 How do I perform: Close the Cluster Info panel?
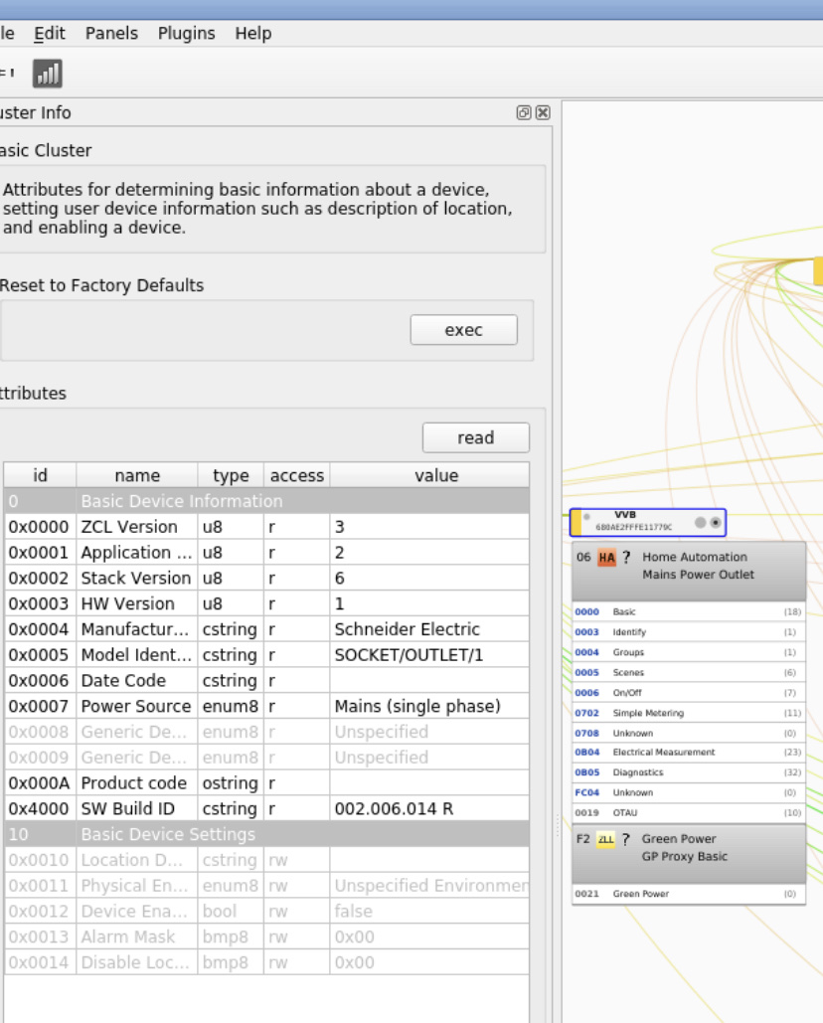tap(543, 113)
